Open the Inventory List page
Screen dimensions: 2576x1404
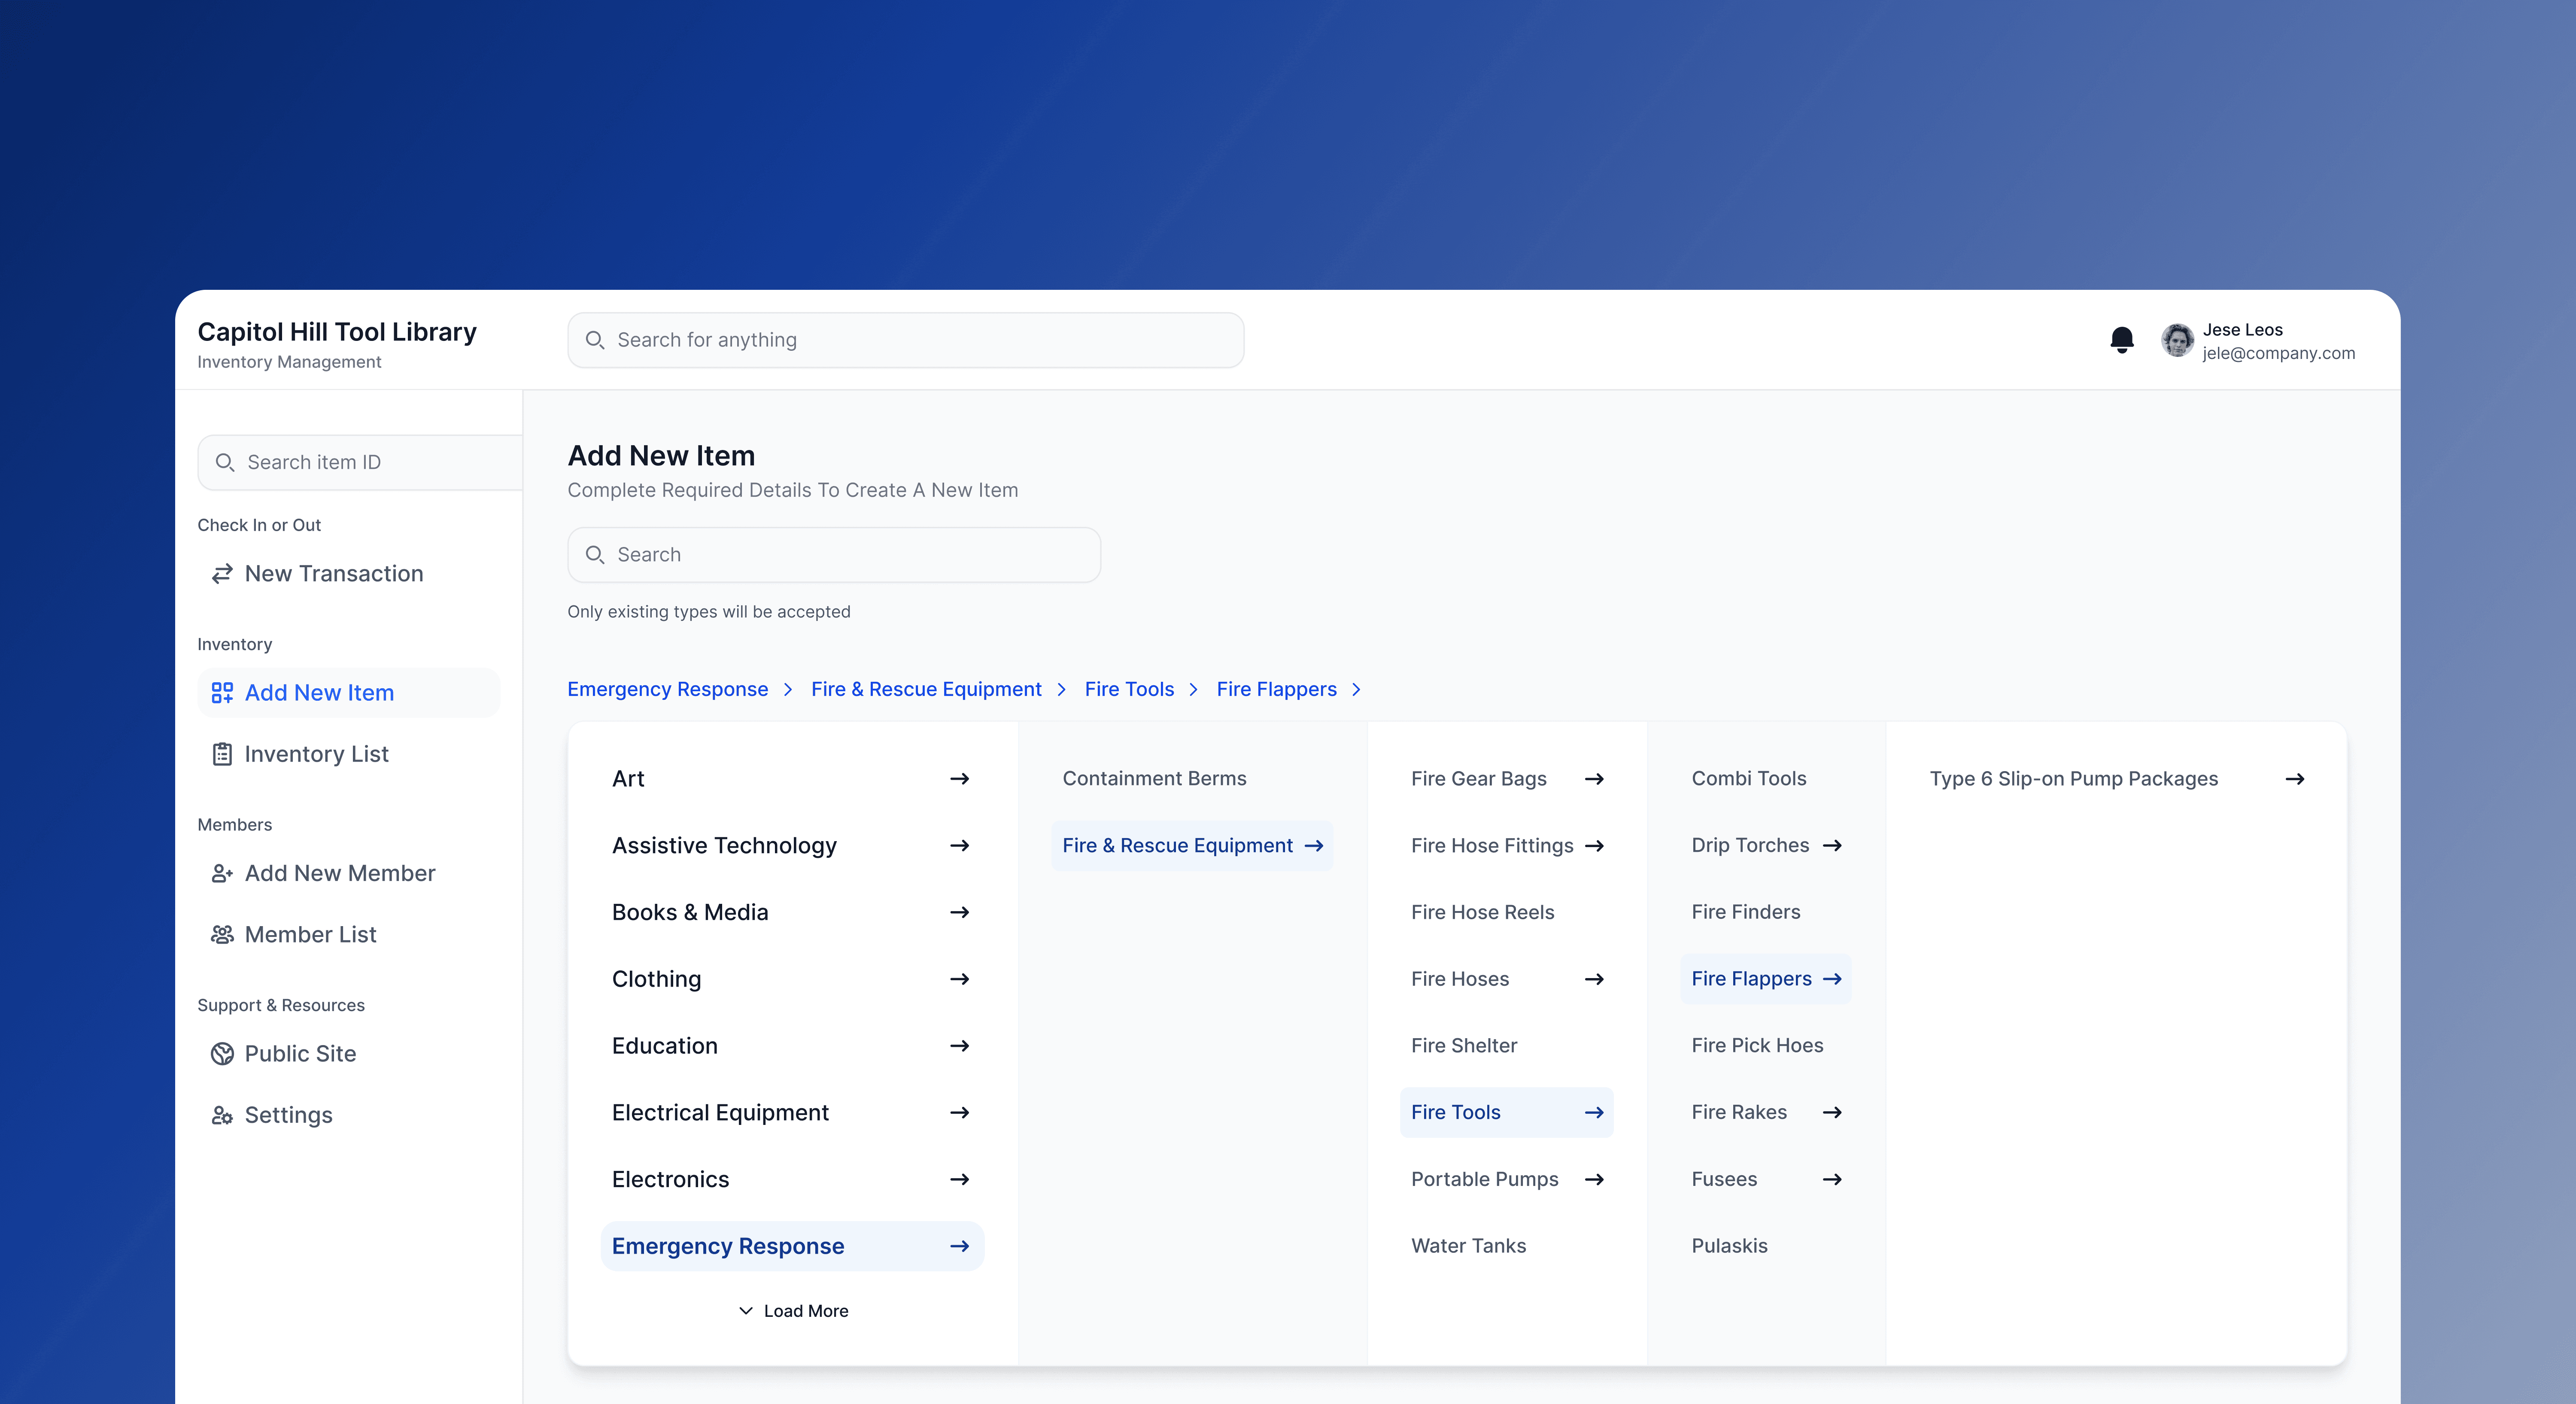pyautogui.click(x=315, y=754)
